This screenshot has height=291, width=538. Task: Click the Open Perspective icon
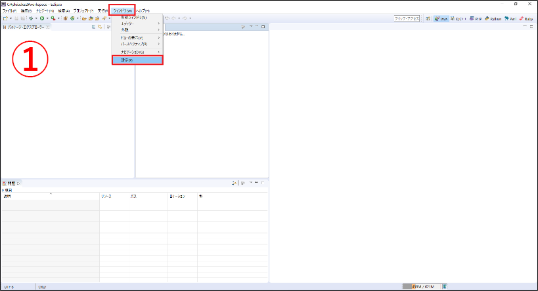[x=428, y=19]
